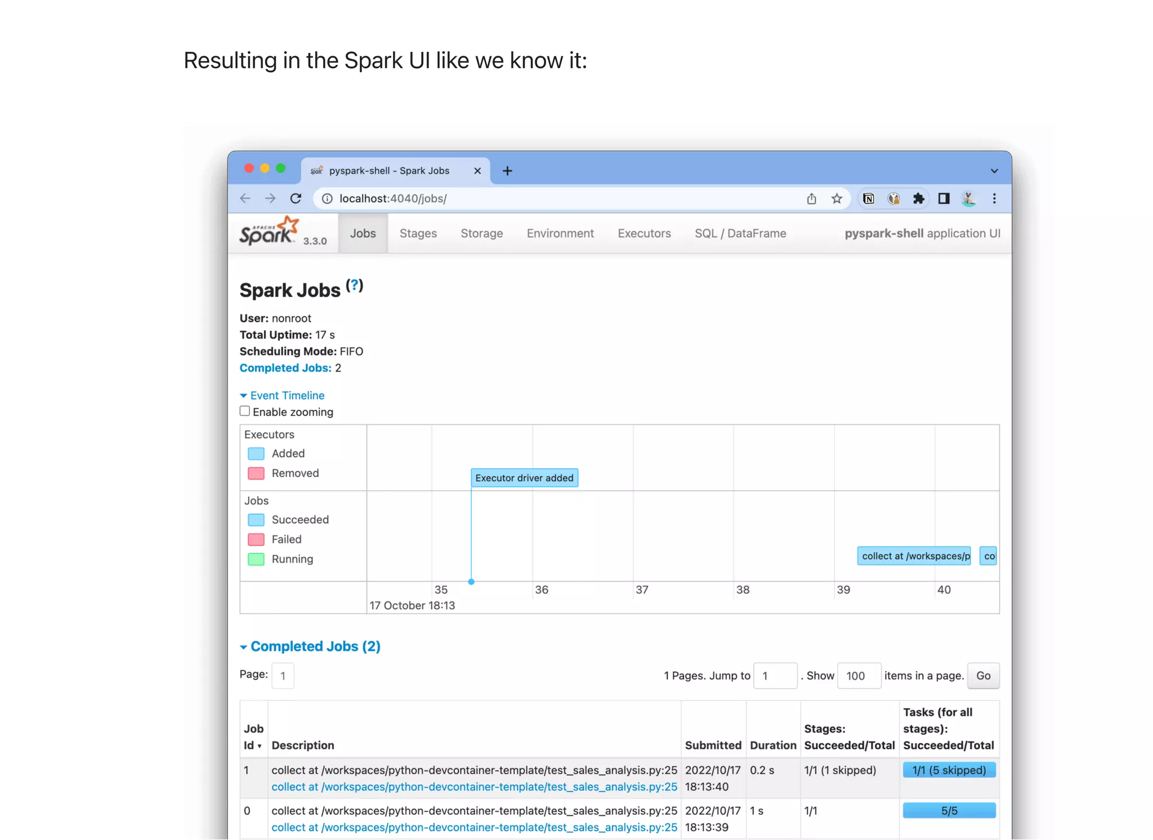
Task: Open the Notion extension icon
Action: pyautogui.click(x=869, y=199)
